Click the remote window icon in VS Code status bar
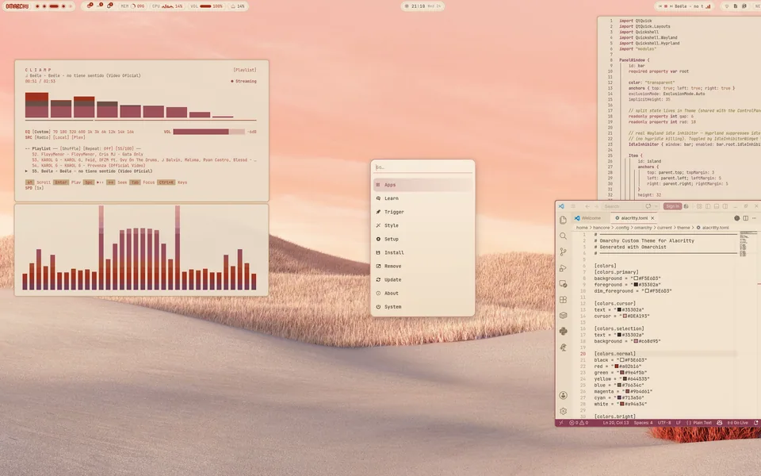The image size is (761, 476). pos(561,423)
